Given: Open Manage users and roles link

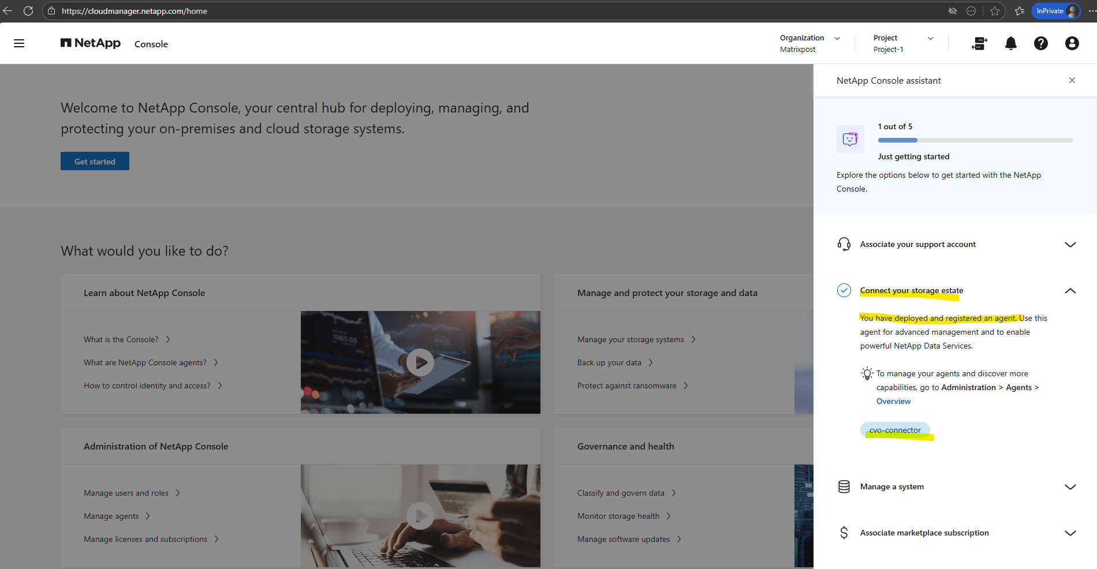Looking at the screenshot, I should coord(132,493).
